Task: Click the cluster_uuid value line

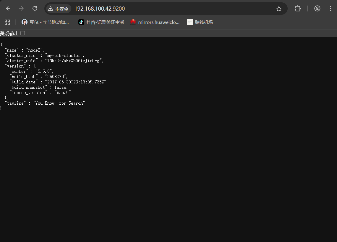Action: [54, 61]
